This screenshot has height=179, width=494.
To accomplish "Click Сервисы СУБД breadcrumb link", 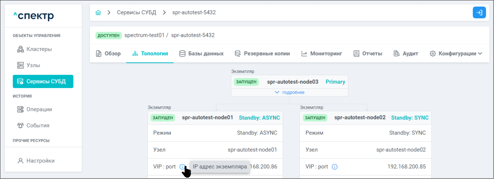I will 137,13.
